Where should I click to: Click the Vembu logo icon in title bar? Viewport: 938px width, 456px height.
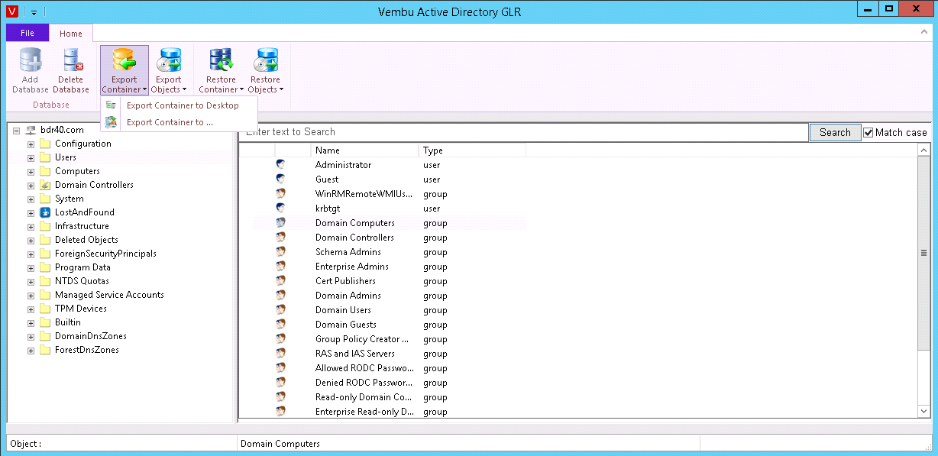pos(11,11)
